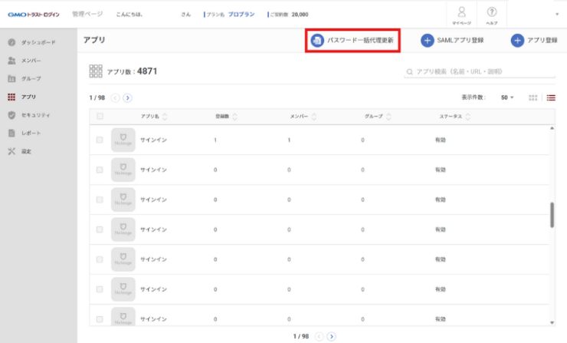Sort by アプリ名 column arrows

(x=165, y=117)
